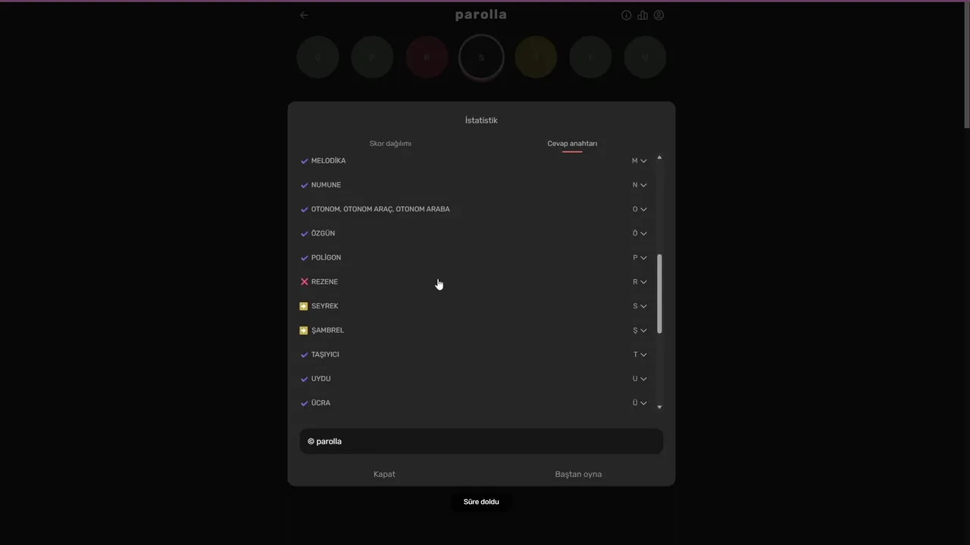This screenshot has width=970, height=545.
Task: Select the red R letter circle
Action: 427,57
